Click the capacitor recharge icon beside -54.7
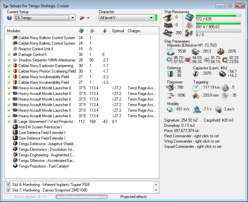The height and width of the screenshot is (202, 248). click(223, 74)
